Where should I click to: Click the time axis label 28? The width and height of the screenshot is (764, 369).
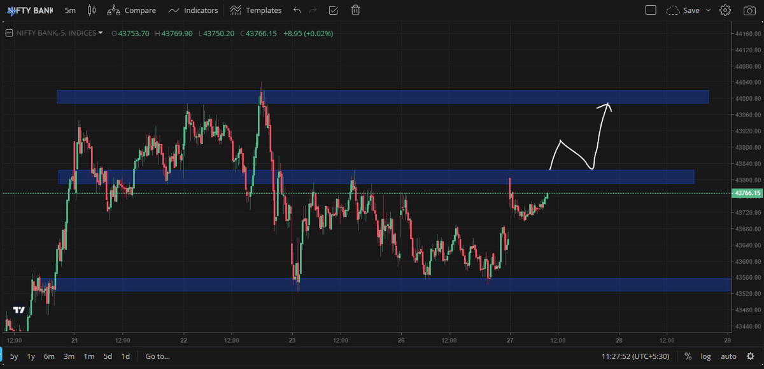coord(619,341)
